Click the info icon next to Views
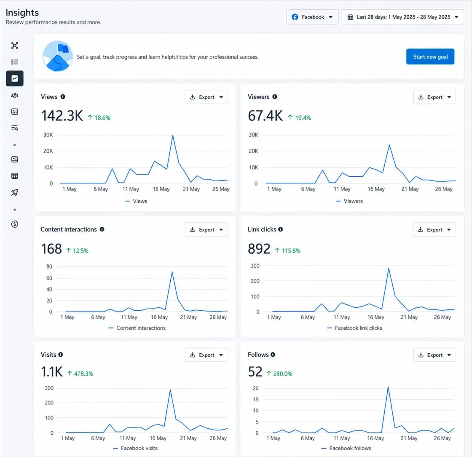472x457 pixels. click(x=63, y=97)
